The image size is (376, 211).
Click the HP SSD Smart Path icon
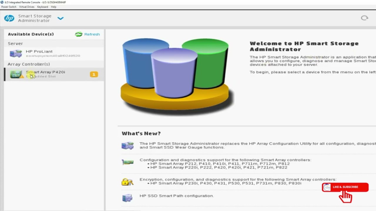(x=127, y=198)
